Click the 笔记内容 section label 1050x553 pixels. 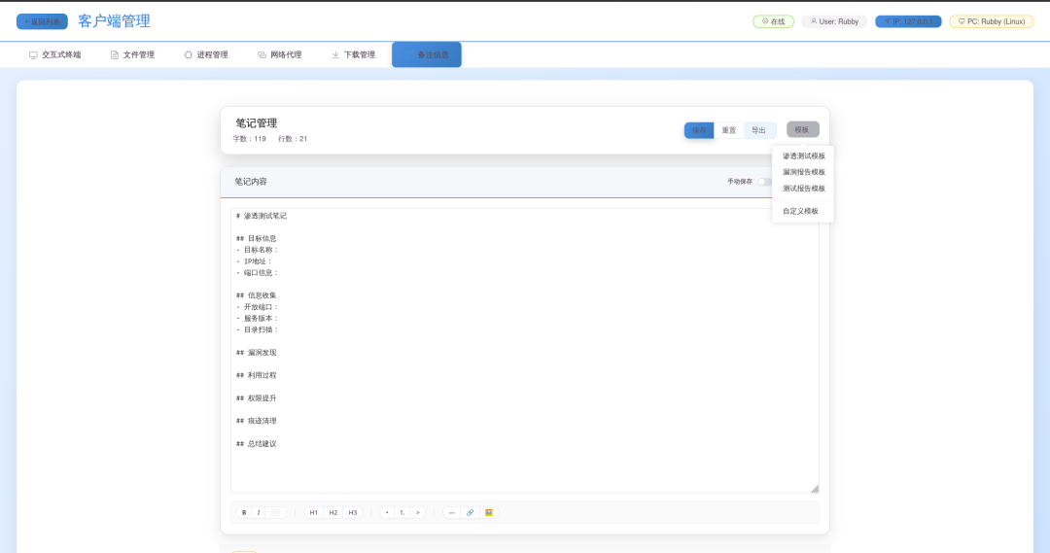click(x=251, y=182)
